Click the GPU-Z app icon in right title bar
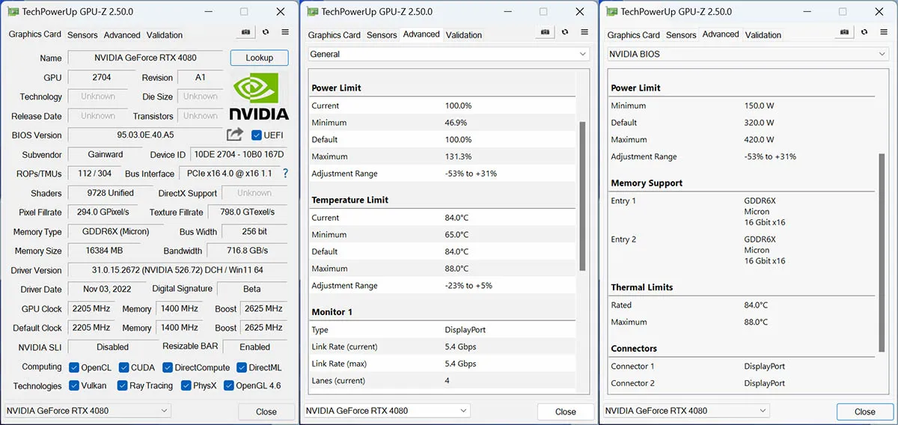The image size is (898, 425). [611, 11]
